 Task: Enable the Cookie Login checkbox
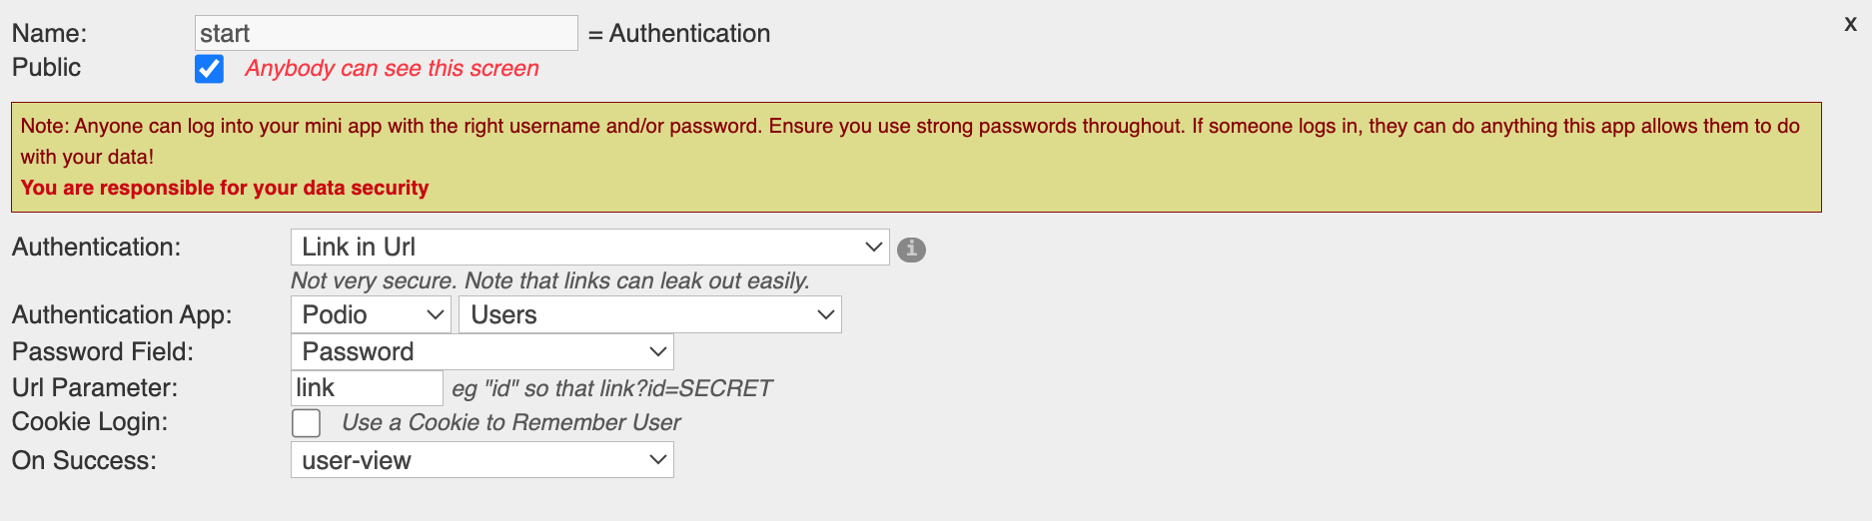[306, 423]
